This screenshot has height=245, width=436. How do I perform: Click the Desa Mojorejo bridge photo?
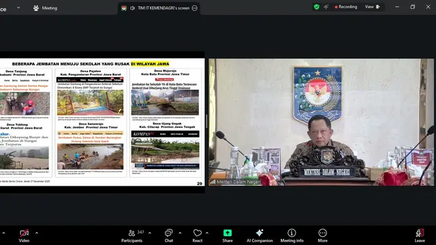tap(165, 103)
